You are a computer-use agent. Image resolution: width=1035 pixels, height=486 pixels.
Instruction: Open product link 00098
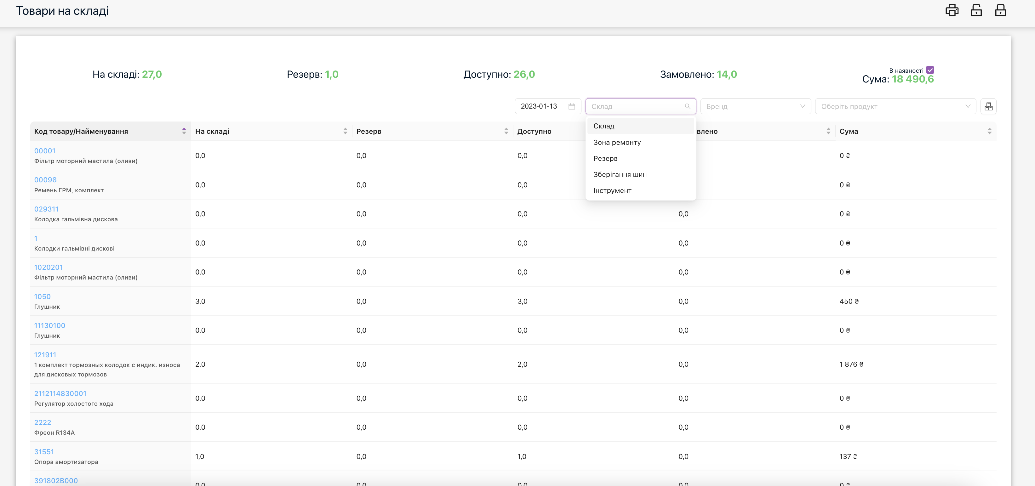[x=45, y=180]
